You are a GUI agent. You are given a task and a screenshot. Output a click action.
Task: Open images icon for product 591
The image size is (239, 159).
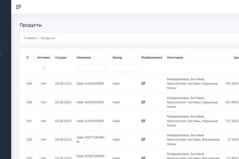click(x=143, y=121)
